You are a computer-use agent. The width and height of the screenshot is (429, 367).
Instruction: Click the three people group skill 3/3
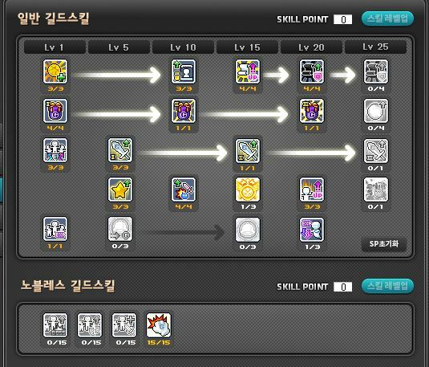point(55,150)
